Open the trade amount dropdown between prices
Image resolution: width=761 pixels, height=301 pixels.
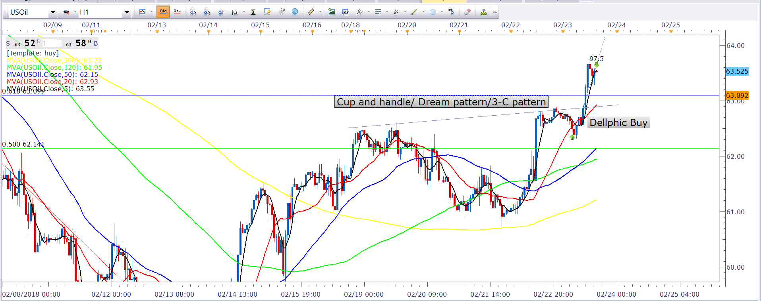[59, 43]
